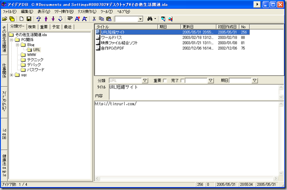287x190 pixels.
Task: Save with the floppy disk icon
Action: [x=29, y=19]
